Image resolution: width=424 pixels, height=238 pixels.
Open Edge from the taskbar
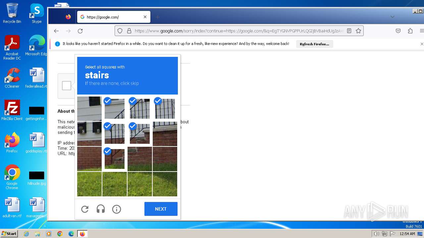pos(71,234)
